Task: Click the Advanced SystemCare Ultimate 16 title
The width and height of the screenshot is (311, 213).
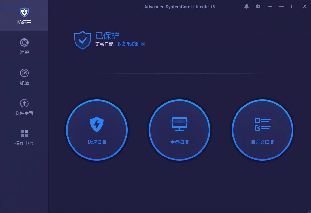Action: tap(179, 7)
